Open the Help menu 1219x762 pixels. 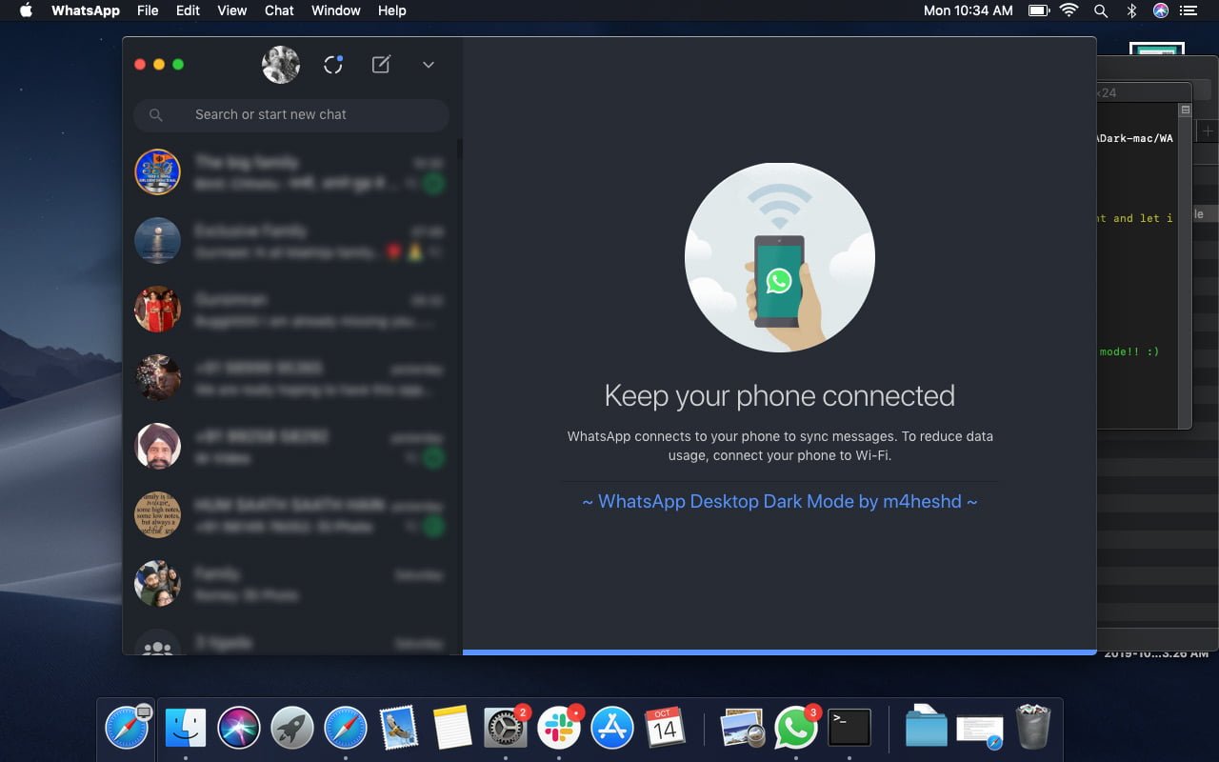[x=392, y=10]
